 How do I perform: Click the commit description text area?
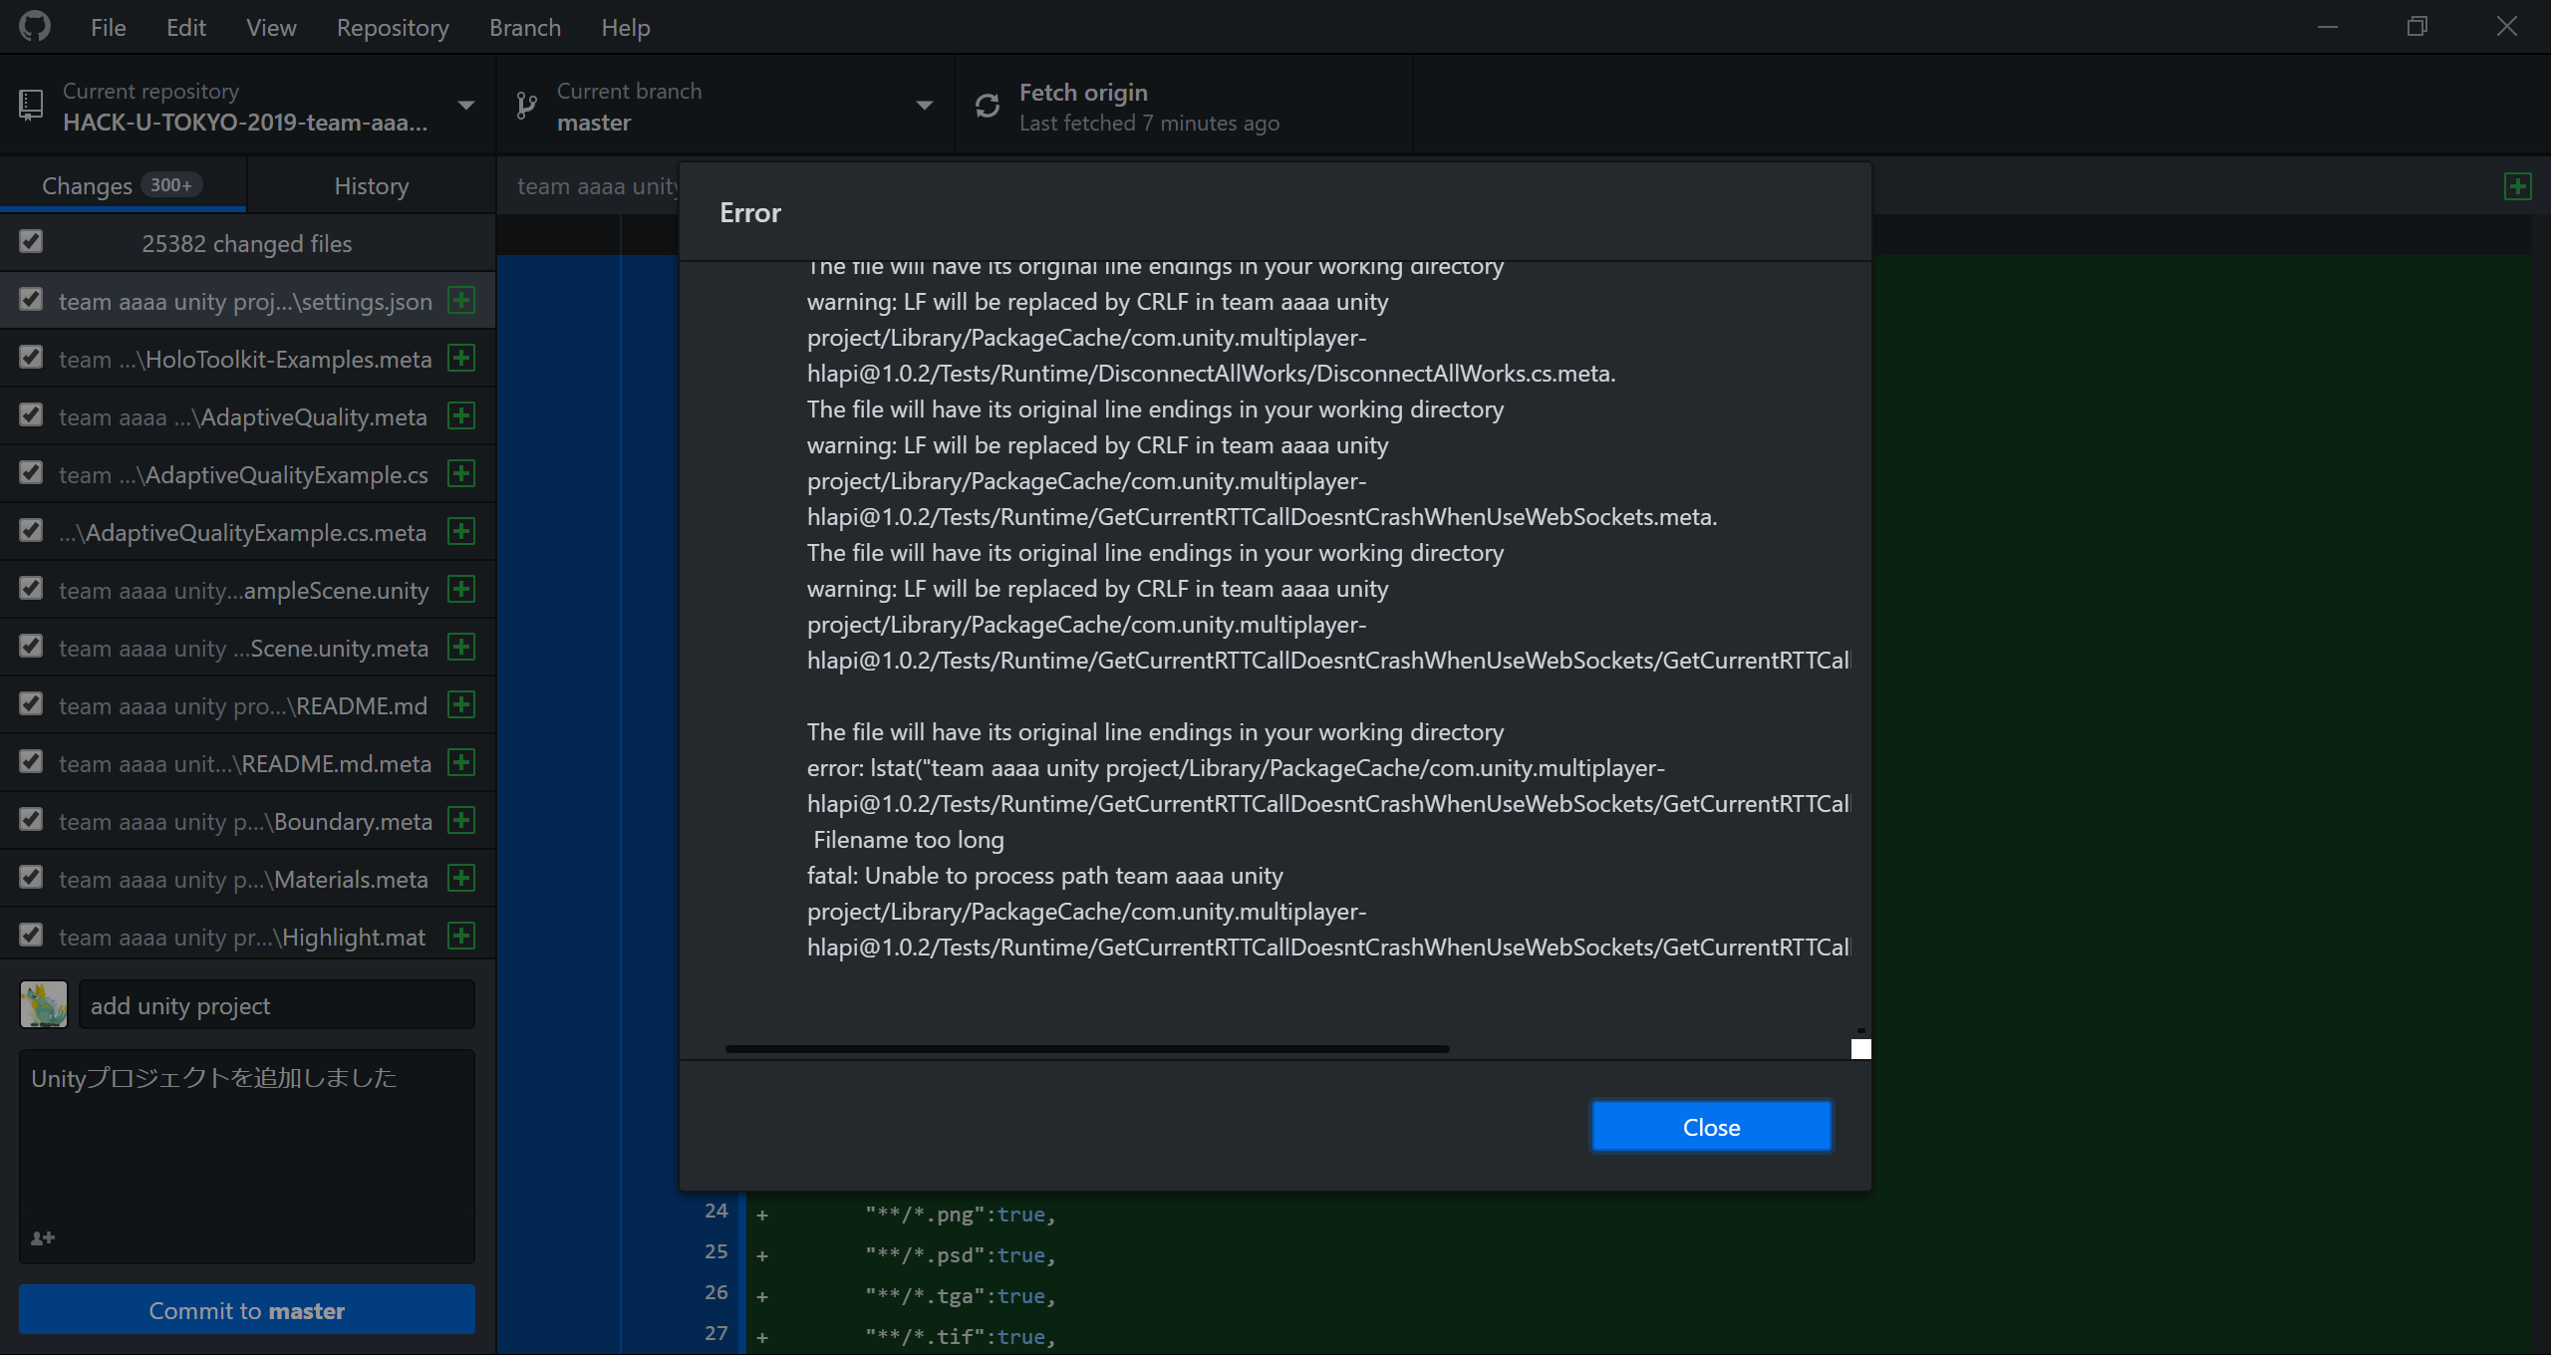point(247,1156)
